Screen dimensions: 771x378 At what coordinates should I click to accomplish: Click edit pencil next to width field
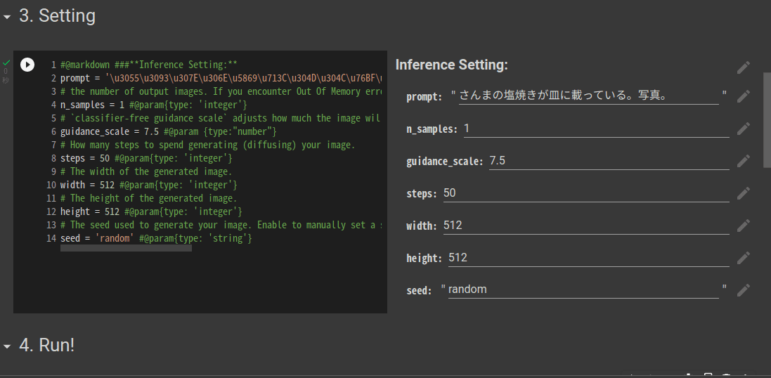744,226
